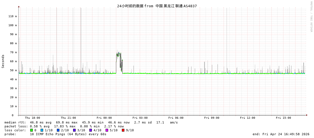
Task: Click the RRDTOOL / TOBI OETIKER watermark
Action: (x=311, y=17)
